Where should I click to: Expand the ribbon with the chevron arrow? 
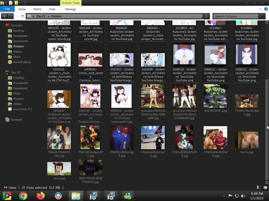pos(260,9)
